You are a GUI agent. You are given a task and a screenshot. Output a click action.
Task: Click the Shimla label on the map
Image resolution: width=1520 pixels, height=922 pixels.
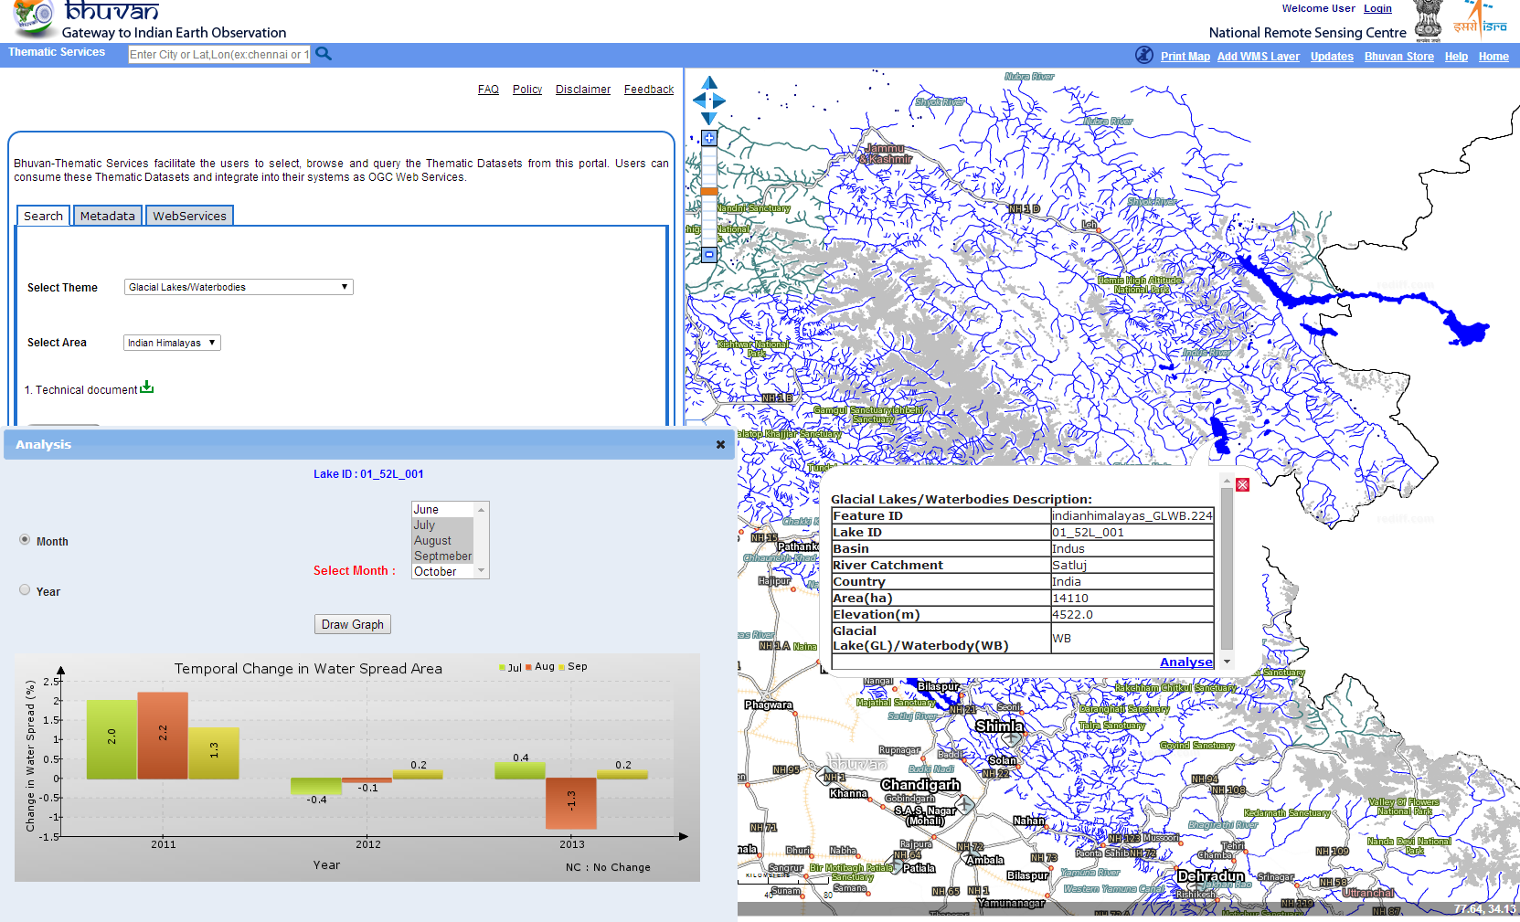(x=999, y=726)
